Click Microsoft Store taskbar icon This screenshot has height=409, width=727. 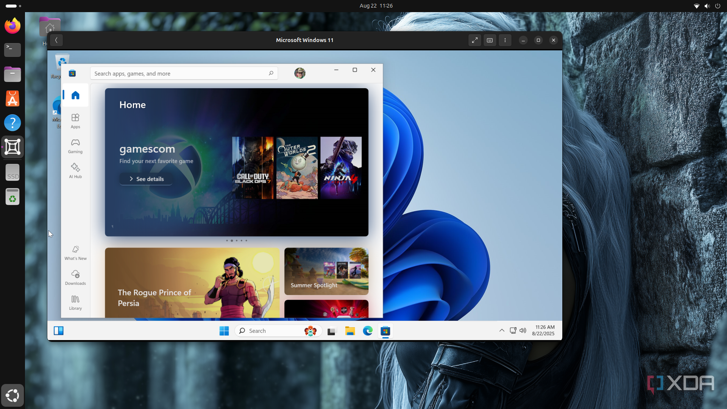point(385,331)
